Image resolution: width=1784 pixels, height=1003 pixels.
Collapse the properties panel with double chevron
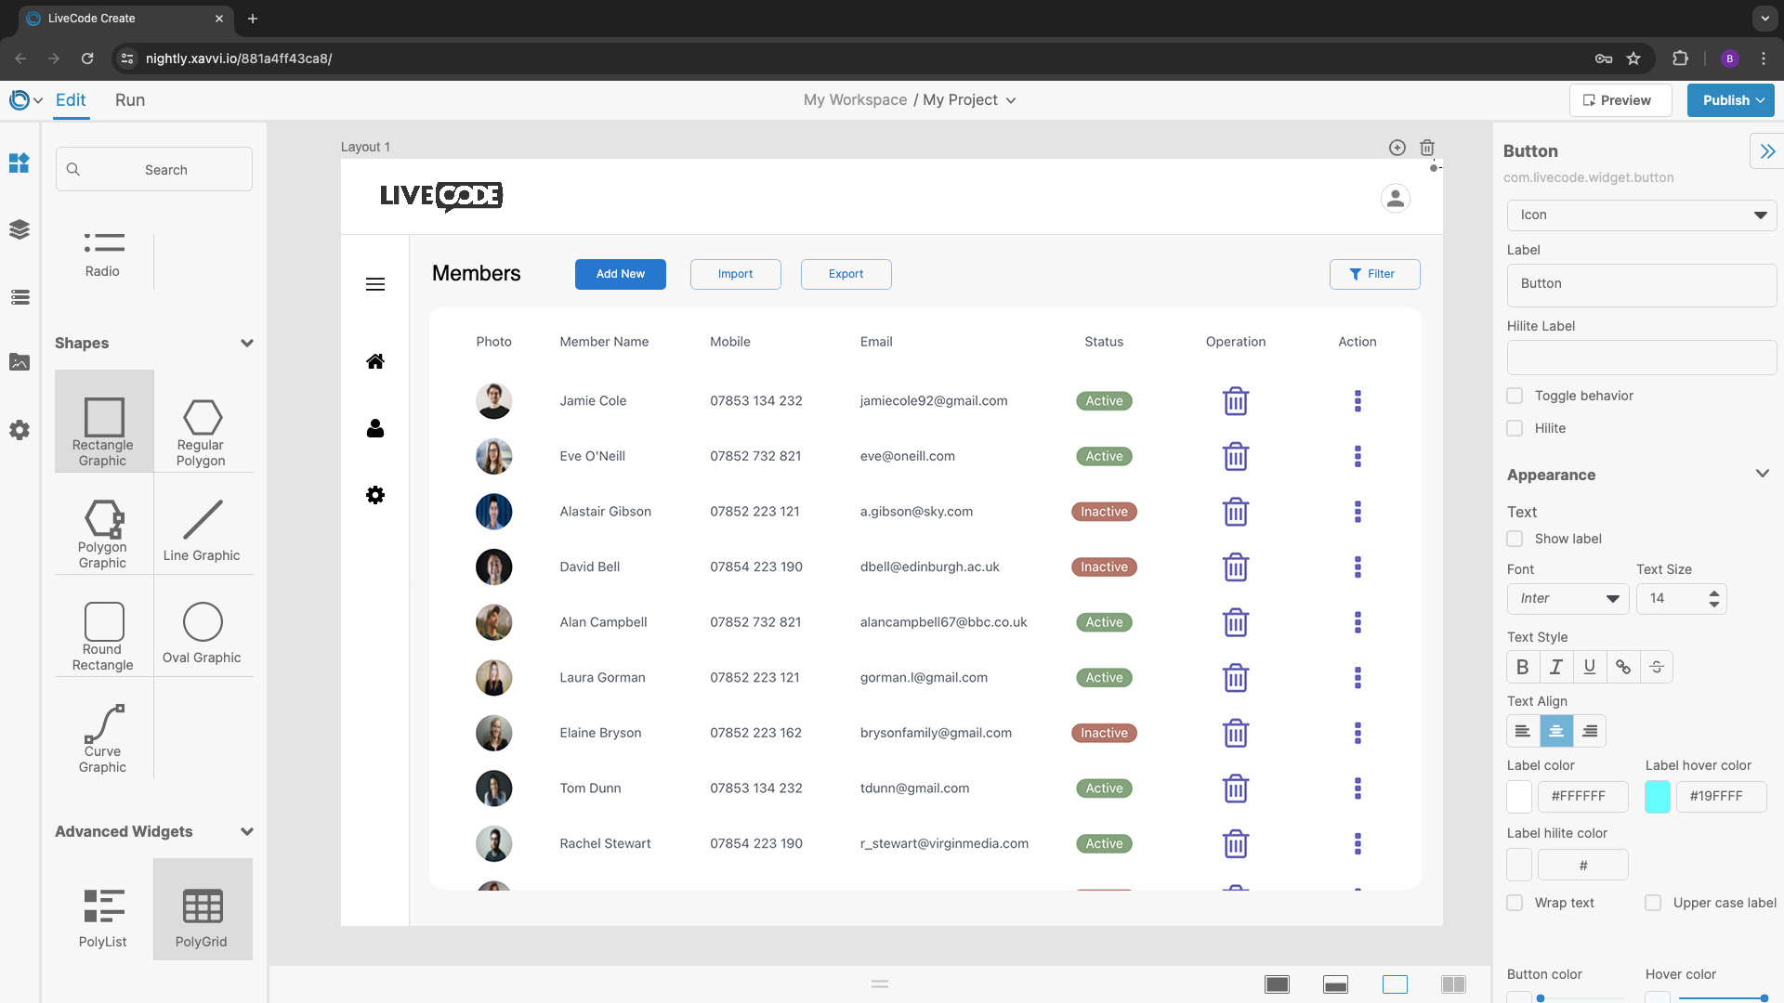pyautogui.click(x=1766, y=150)
